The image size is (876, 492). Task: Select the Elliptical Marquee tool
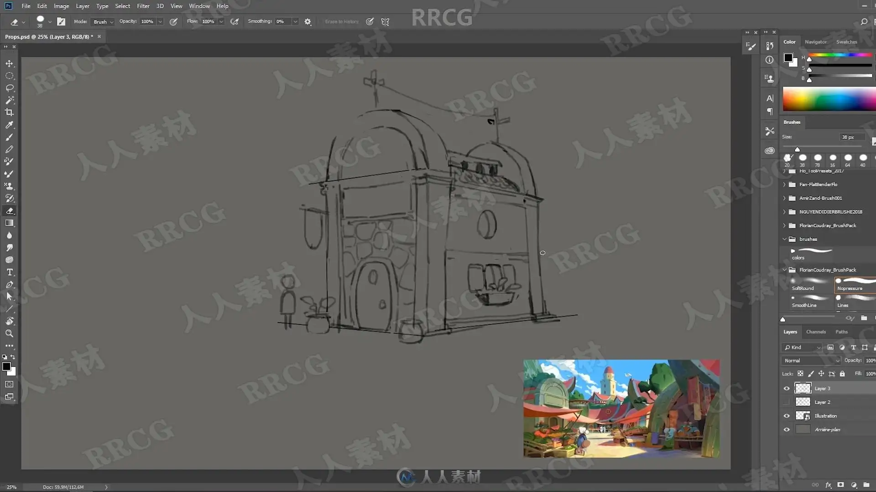point(9,76)
